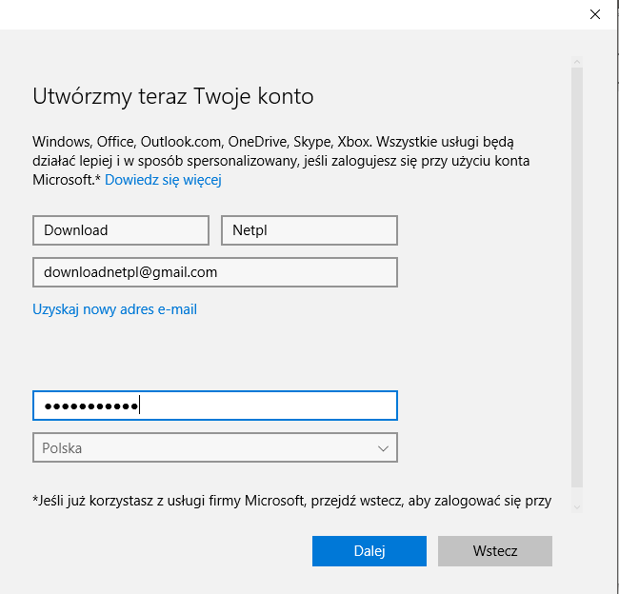Click the 'Utwórzmy teraz Twoje konto' heading
619x594 pixels.
(172, 96)
